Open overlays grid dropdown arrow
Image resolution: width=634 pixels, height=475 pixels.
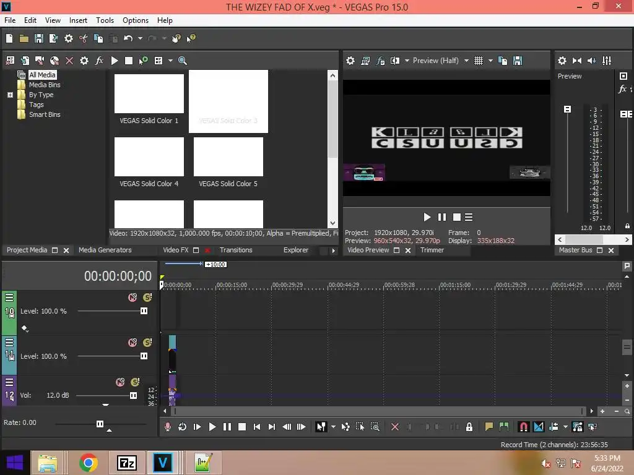[490, 61]
